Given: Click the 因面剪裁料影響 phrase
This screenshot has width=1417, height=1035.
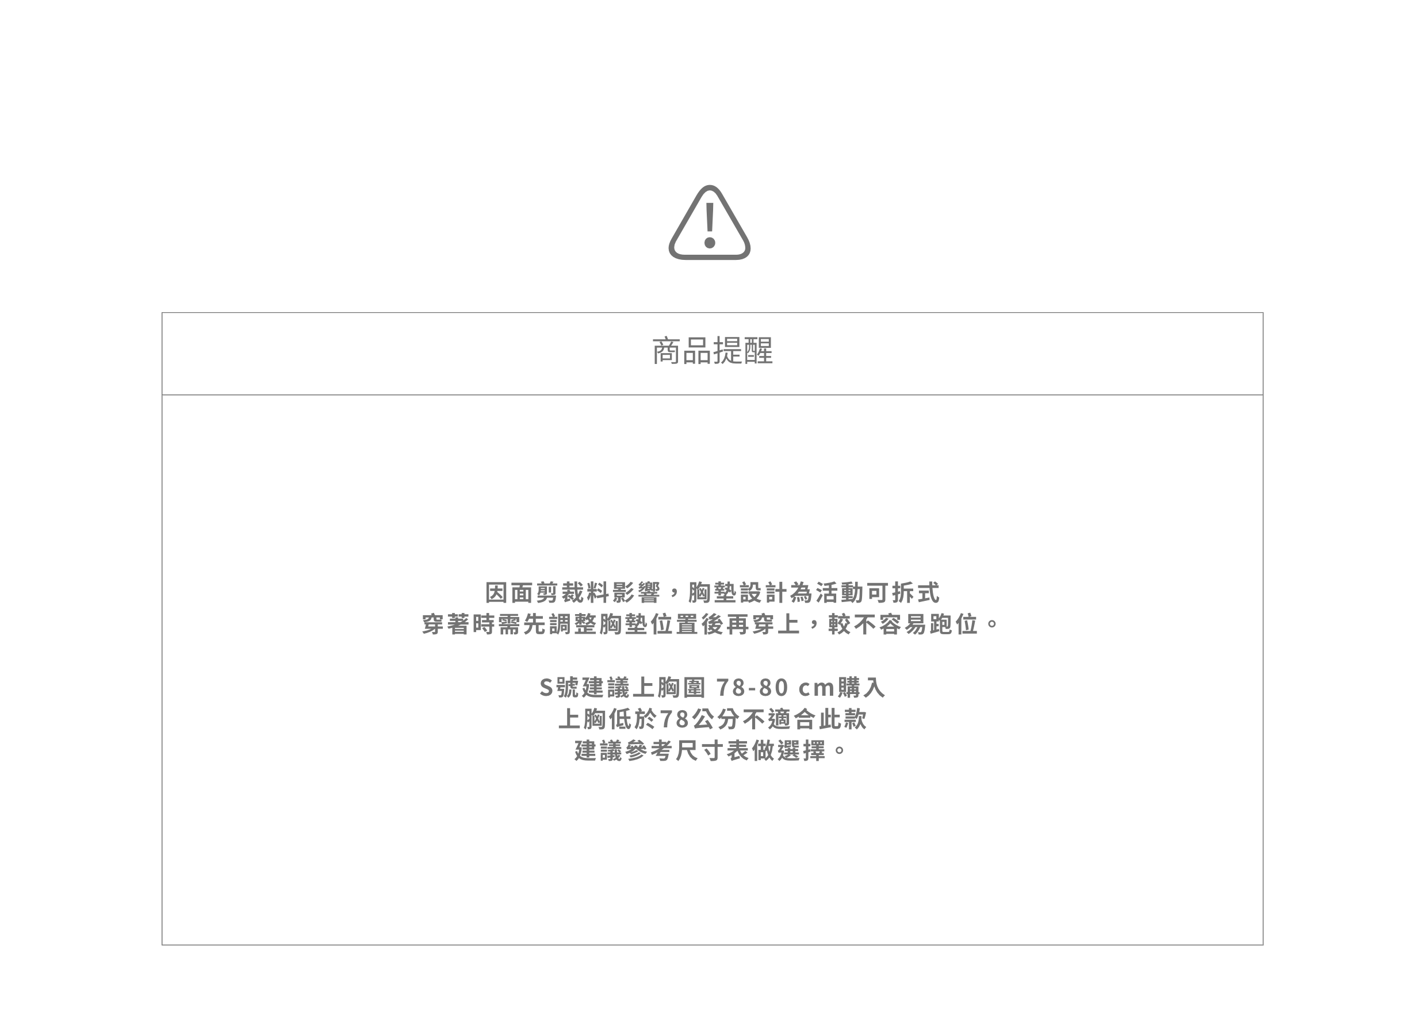Looking at the screenshot, I should (573, 593).
